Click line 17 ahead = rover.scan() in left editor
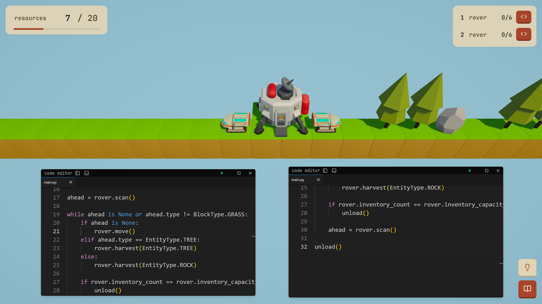The image size is (542, 304). tap(101, 198)
